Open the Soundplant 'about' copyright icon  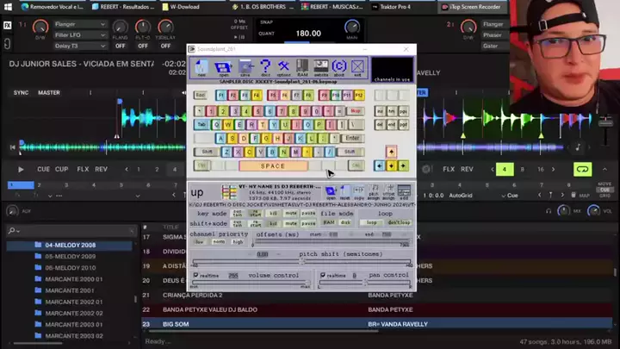click(339, 67)
